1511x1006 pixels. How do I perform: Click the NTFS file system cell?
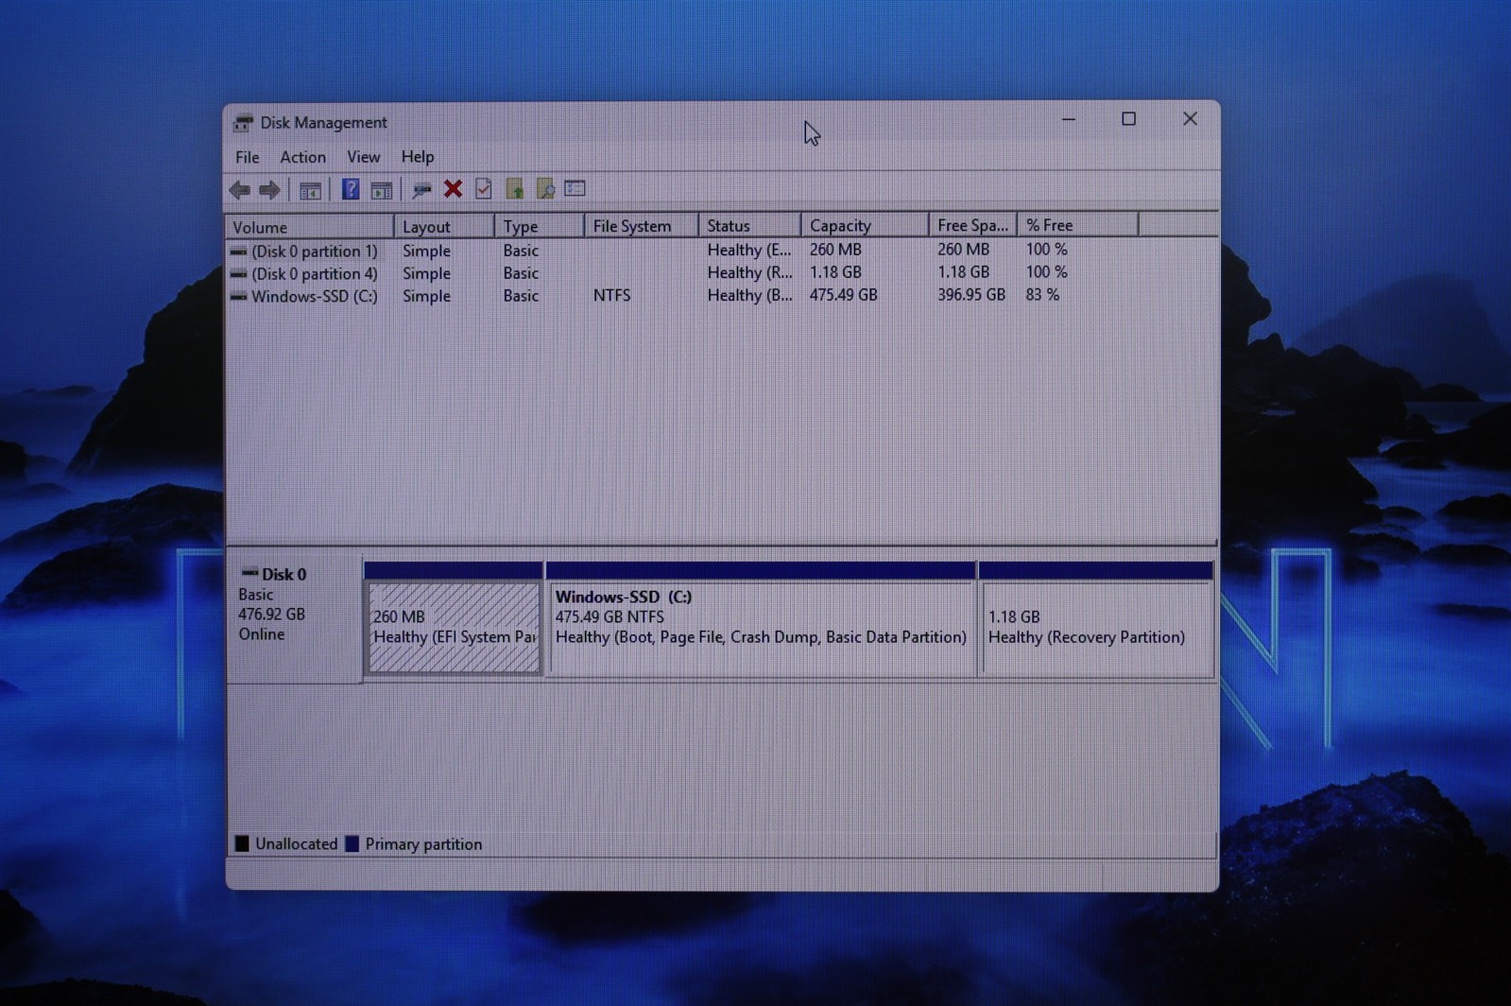click(x=611, y=296)
